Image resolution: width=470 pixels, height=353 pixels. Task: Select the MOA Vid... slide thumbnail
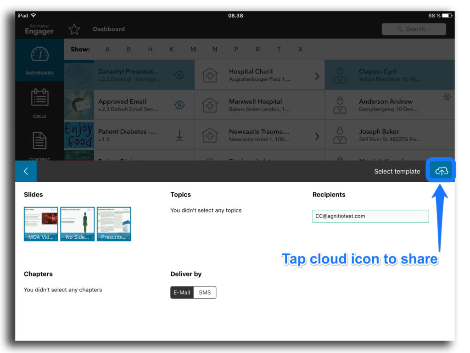pos(41,224)
